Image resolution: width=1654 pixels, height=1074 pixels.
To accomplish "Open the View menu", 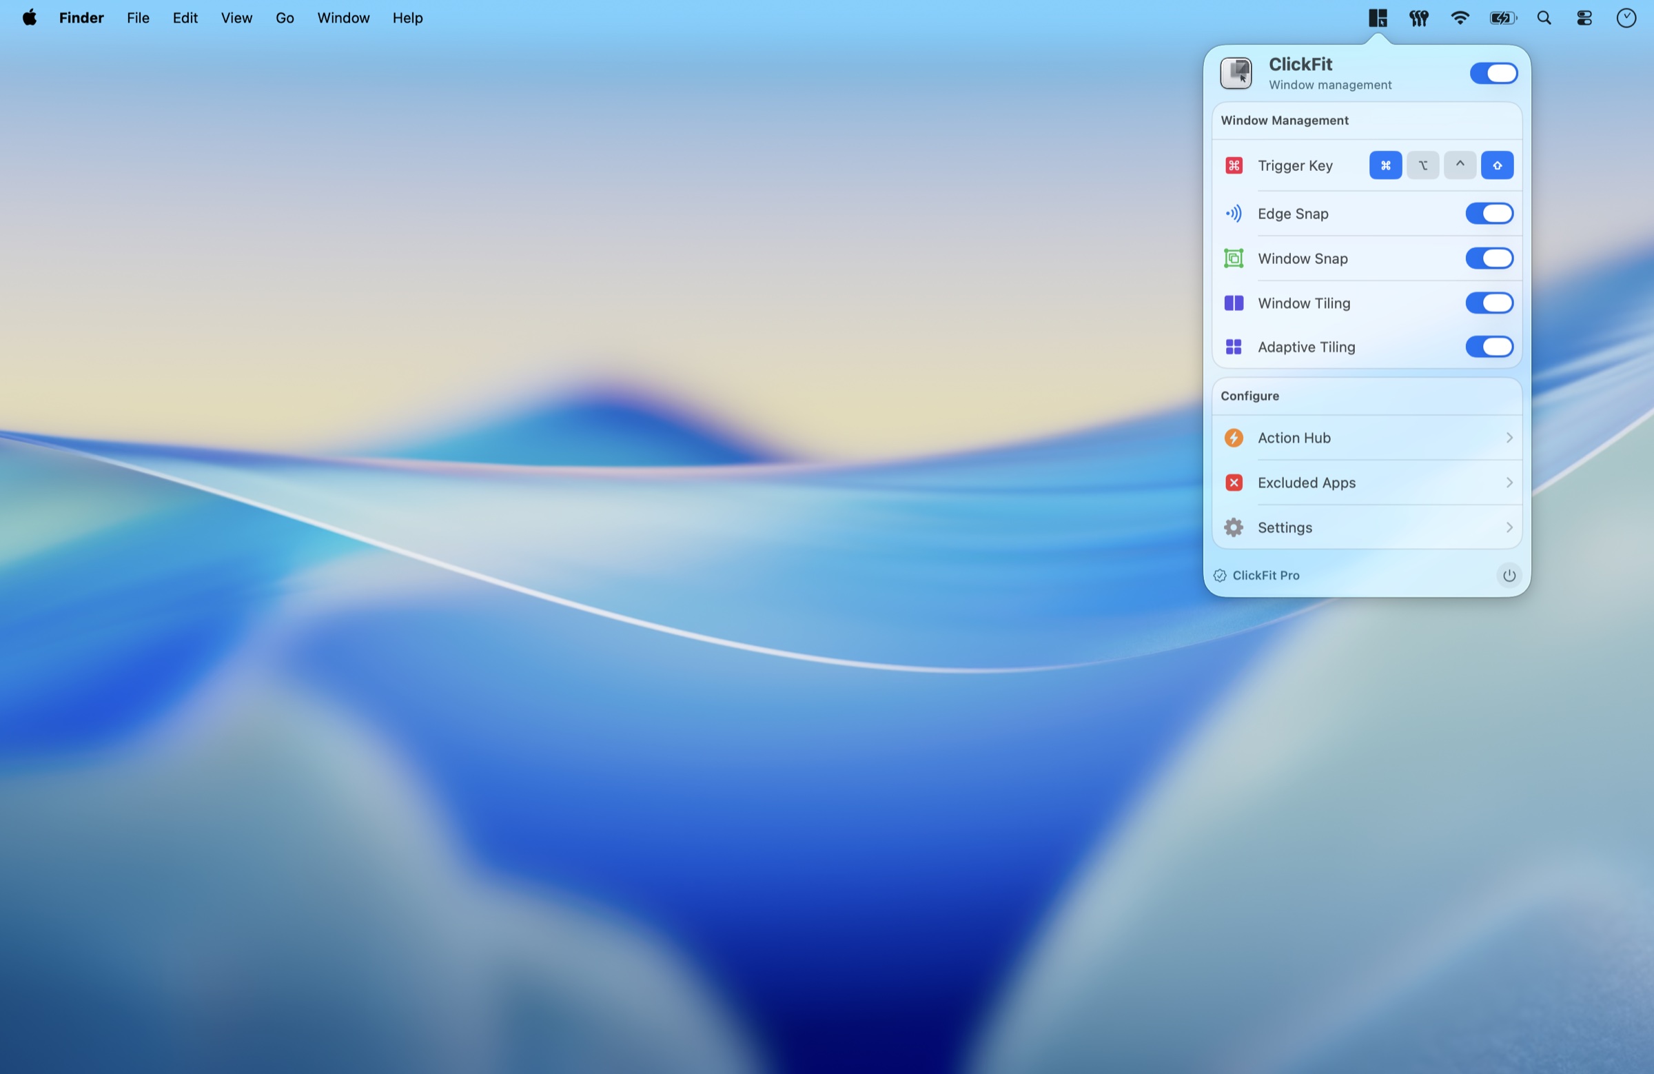I will tap(236, 18).
